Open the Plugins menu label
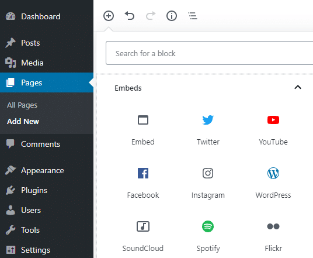The width and height of the screenshot is (313, 258). (34, 191)
